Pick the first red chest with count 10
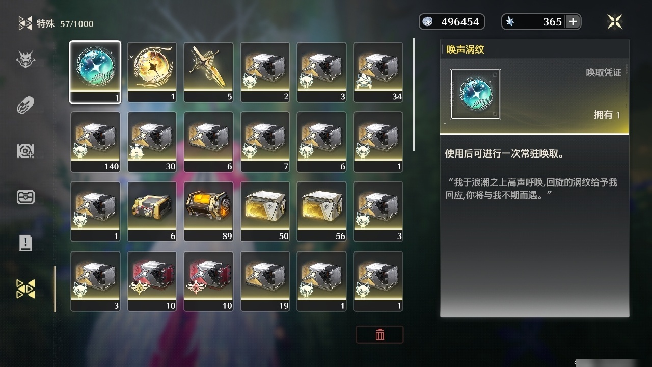This screenshot has height=367, width=652. point(152,281)
